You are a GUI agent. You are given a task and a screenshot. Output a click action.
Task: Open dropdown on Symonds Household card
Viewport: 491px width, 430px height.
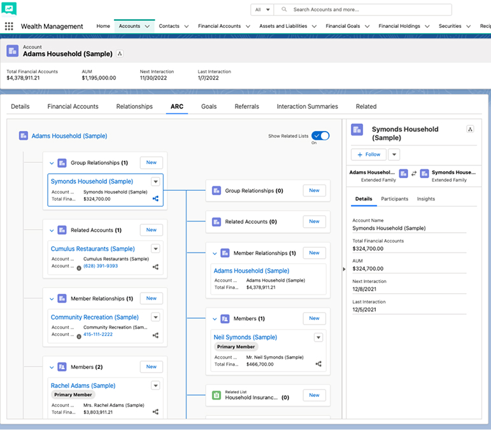[x=155, y=181]
